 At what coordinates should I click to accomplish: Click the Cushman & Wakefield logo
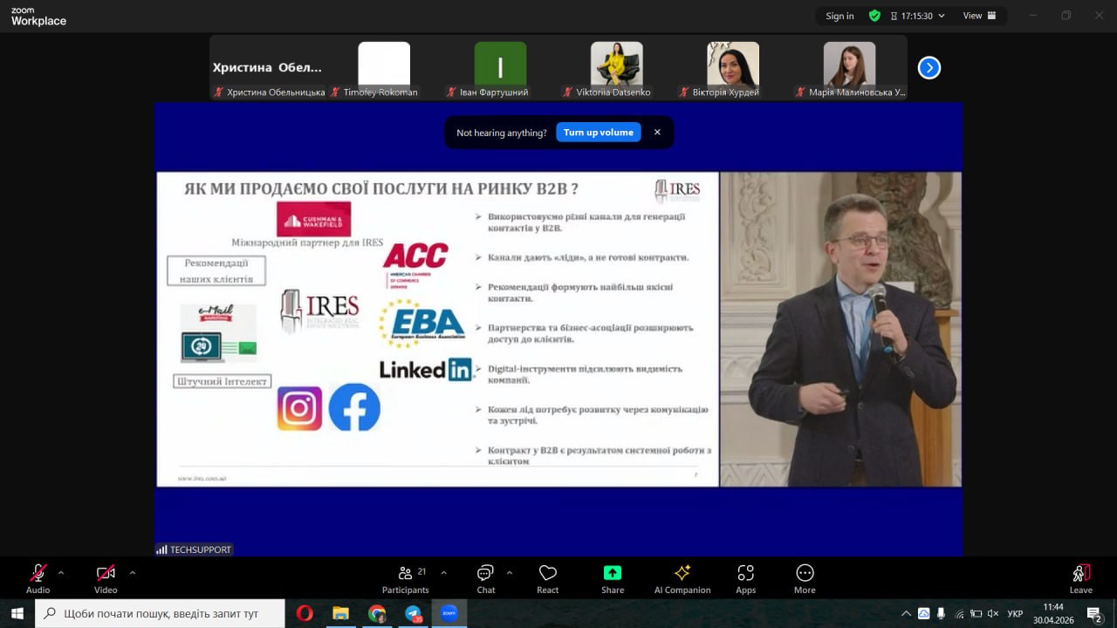coord(313,220)
